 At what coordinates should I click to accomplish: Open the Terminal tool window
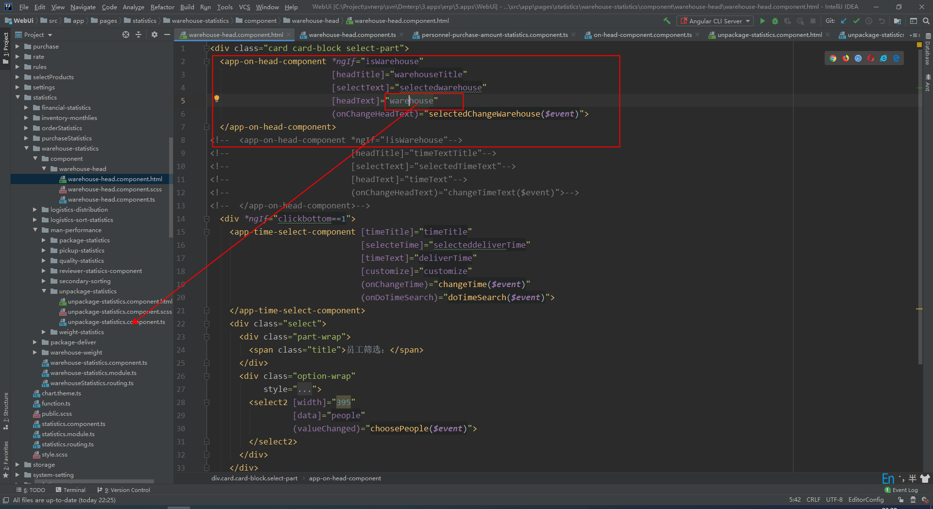coord(70,490)
